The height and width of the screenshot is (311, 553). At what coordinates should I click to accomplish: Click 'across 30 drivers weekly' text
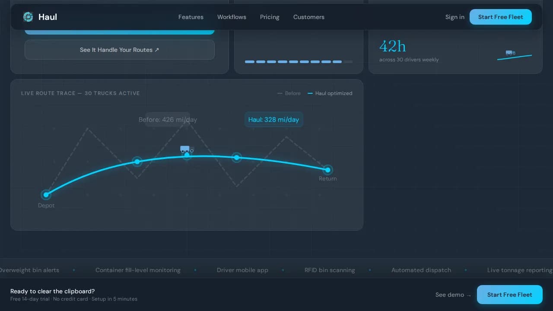pos(409,60)
